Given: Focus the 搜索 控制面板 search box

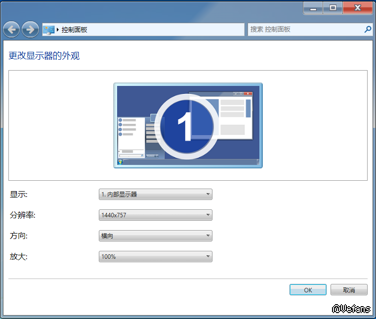Looking at the screenshot, I should click(x=304, y=30).
